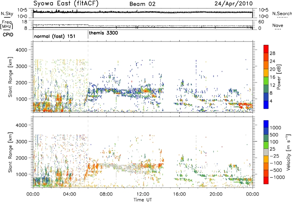This screenshot has width=292, height=202.
Task: Click the "themis 3300" CPID entry
Action: pos(103,33)
